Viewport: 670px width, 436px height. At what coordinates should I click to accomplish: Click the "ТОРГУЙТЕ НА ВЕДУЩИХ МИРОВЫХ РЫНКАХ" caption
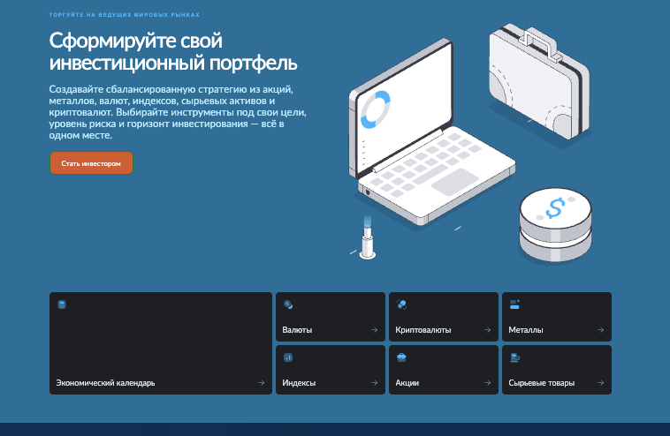[x=125, y=15]
